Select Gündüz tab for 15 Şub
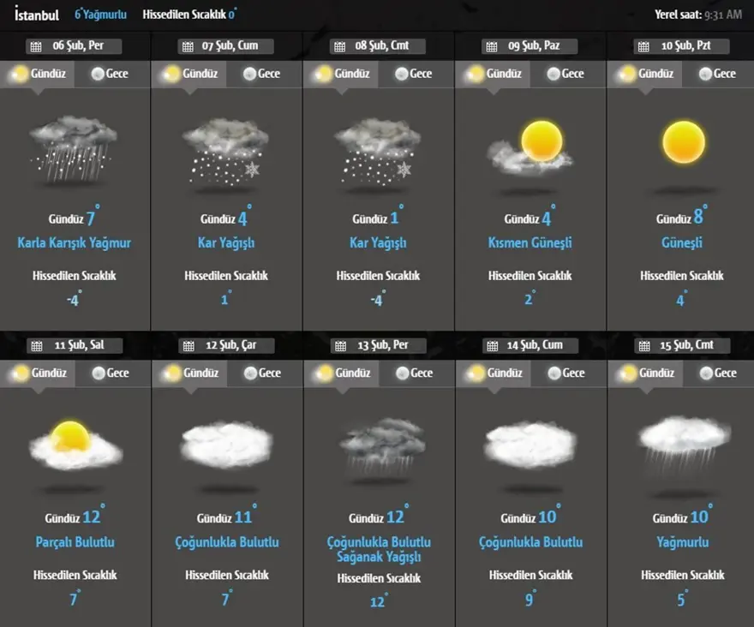Screen dimensions: 754x627 click(x=644, y=373)
